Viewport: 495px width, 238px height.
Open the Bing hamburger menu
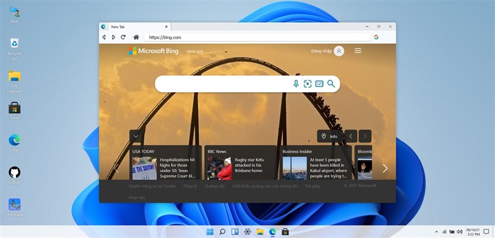tap(358, 51)
